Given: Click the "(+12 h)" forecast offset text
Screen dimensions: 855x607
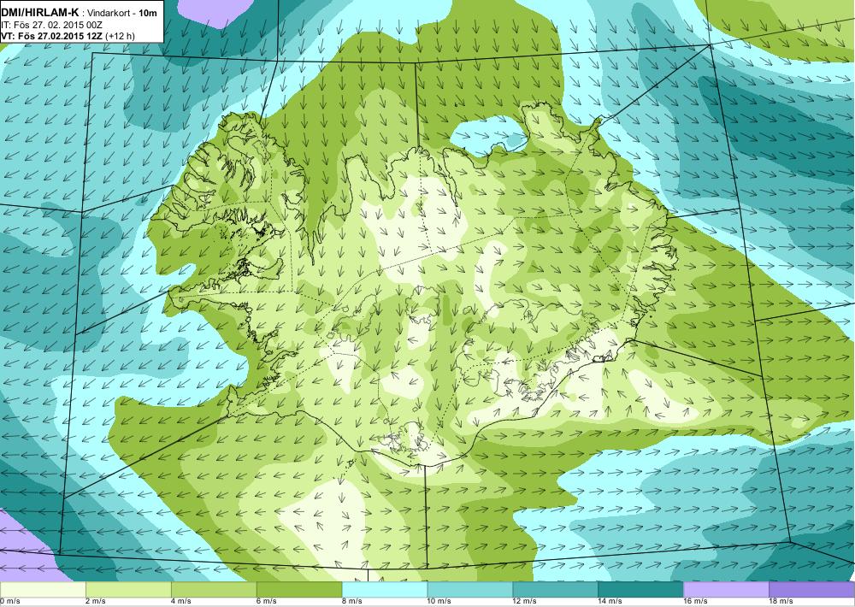Looking at the screenshot, I should [121, 37].
